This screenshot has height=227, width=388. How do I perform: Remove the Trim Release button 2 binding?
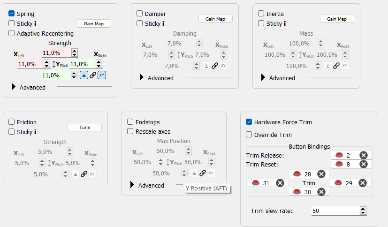click(363, 155)
